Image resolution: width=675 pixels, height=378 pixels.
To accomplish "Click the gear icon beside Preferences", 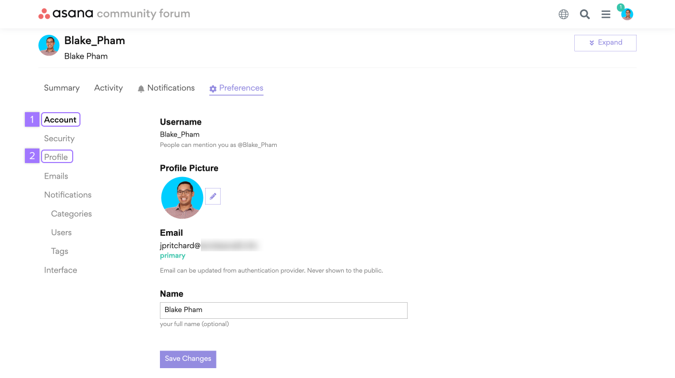I will (212, 89).
